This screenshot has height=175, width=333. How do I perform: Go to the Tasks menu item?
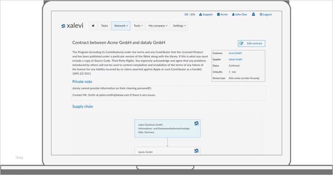coord(104,26)
